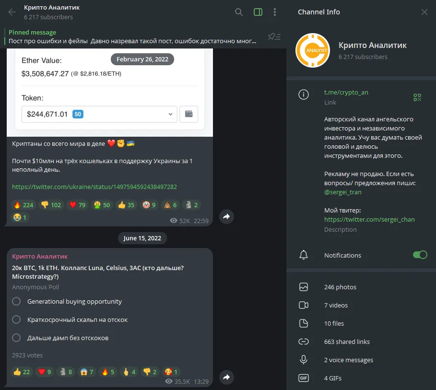The image size is (436, 390).
Task: Click the microphone voice messages icon
Action: click(x=303, y=360)
